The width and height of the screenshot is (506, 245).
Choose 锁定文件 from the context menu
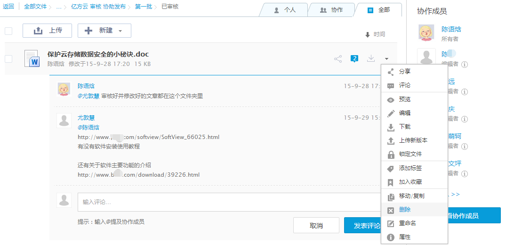pos(410,154)
